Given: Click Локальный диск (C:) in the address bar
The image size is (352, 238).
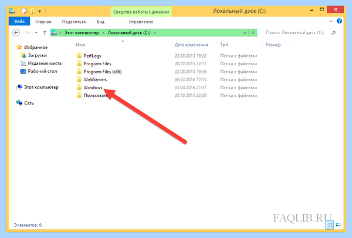Looking at the screenshot, I should pos(129,33).
